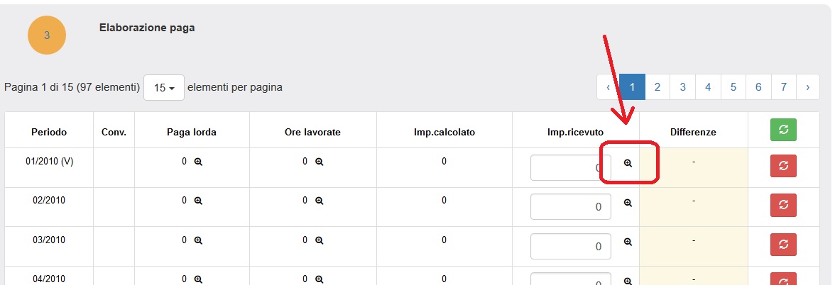835x285 pixels.
Task: Jump to page 7 in pagination
Action: coord(783,87)
